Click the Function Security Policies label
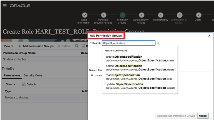This screenshot has height=120, width=214. pos(103,21)
